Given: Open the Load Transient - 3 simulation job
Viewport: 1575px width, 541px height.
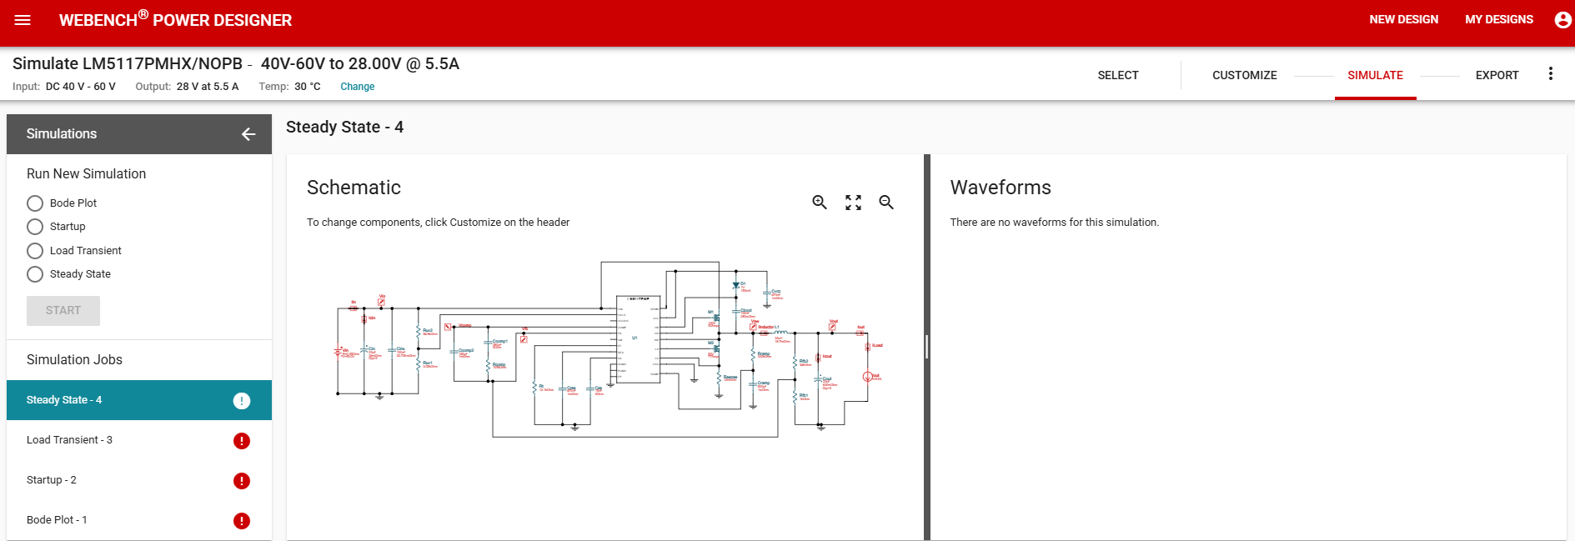Looking at the screenshot, I should click(x=139, y=440).
